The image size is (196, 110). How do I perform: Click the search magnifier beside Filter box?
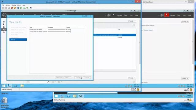click(48, 82)
